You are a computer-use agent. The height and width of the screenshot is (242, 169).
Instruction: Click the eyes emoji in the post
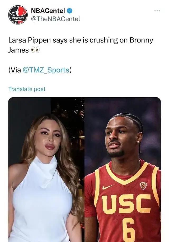[x=35, y=50]
